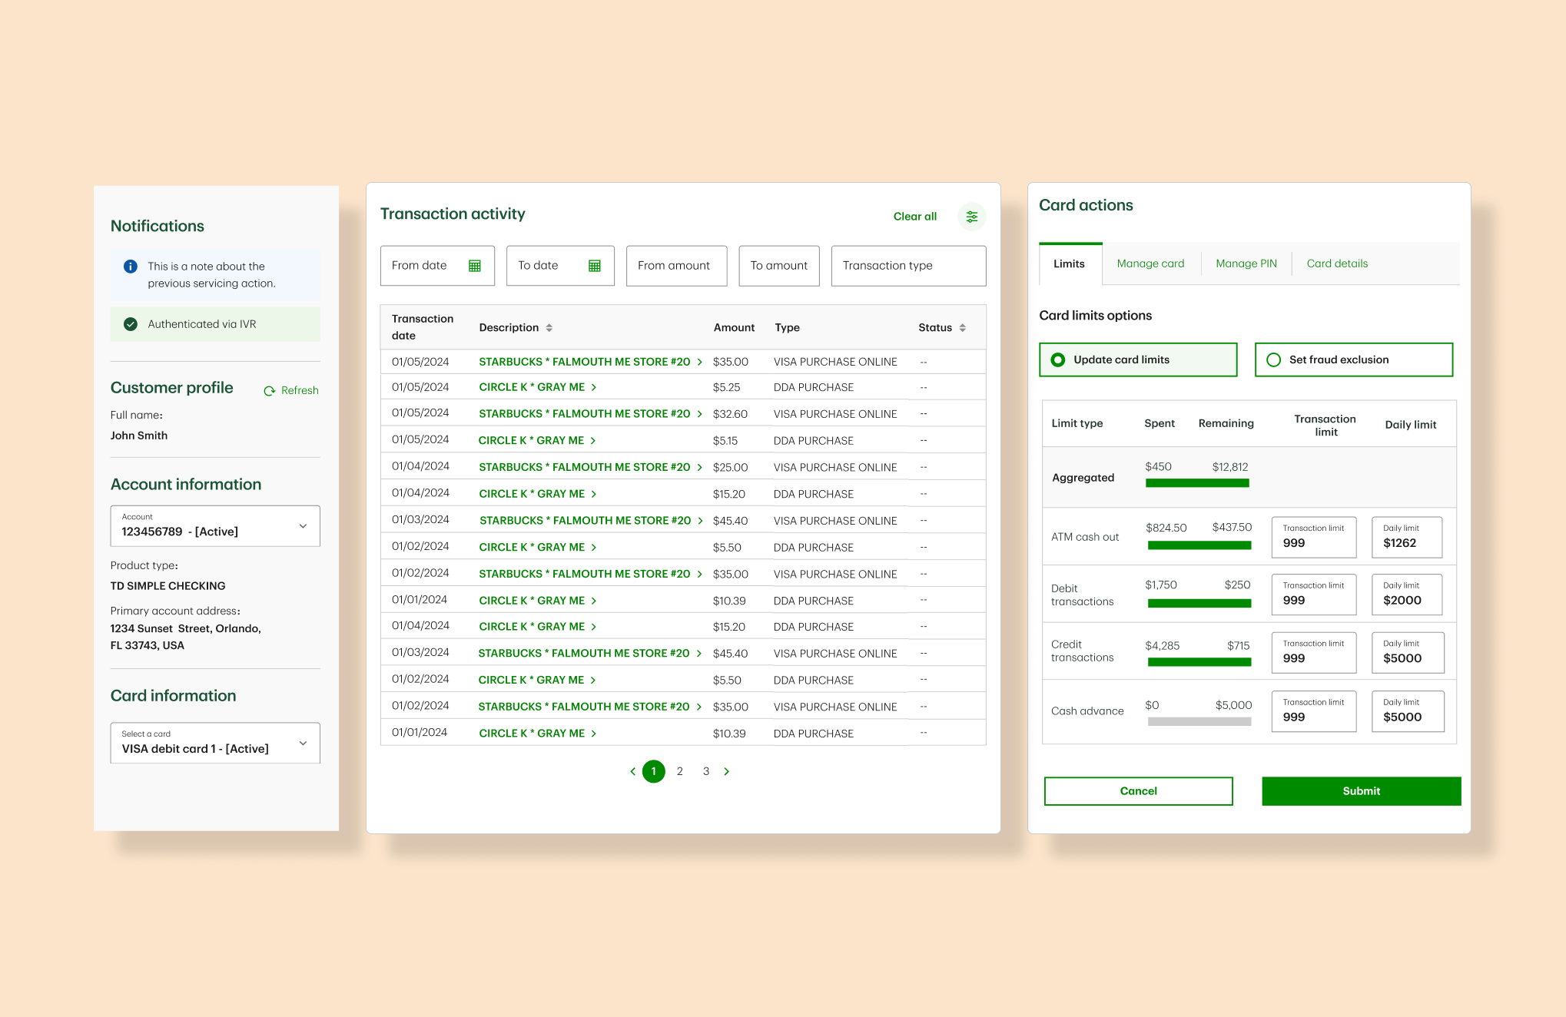Go to previous page arrow in pagination

(632, 771)
